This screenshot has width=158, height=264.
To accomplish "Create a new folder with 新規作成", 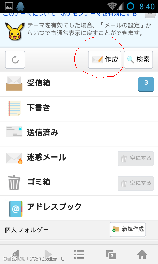I will point(128,229).
